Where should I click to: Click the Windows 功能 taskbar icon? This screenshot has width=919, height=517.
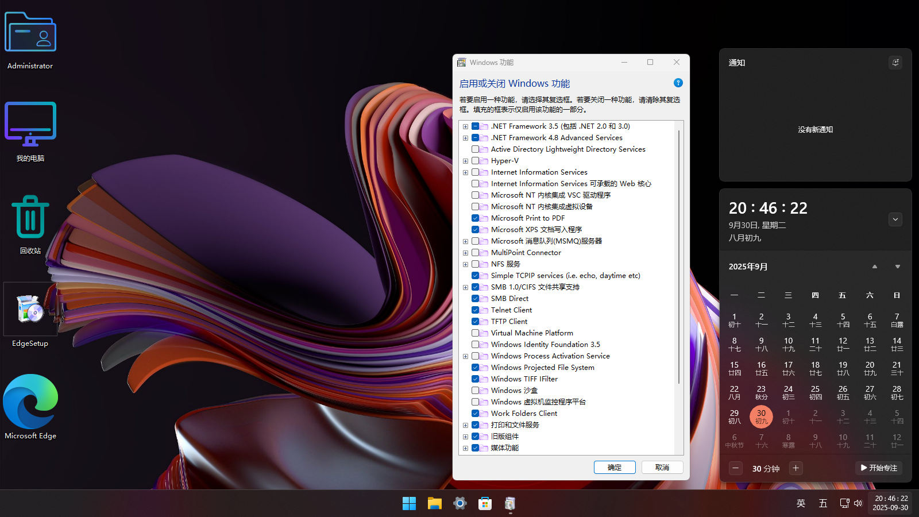(510, 504)
